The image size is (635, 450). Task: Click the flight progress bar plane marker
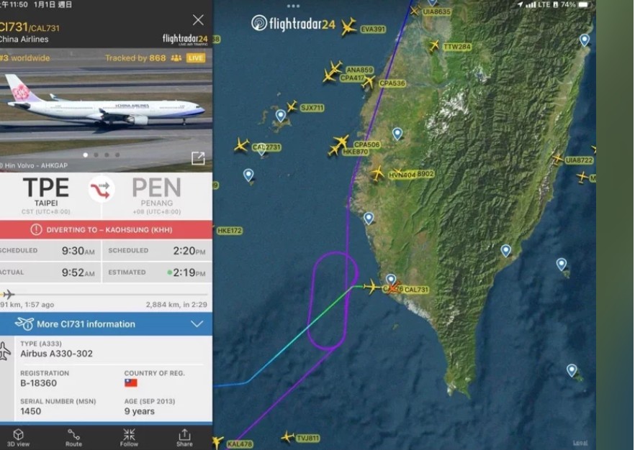pyautogui.click(x=8, y=294)
